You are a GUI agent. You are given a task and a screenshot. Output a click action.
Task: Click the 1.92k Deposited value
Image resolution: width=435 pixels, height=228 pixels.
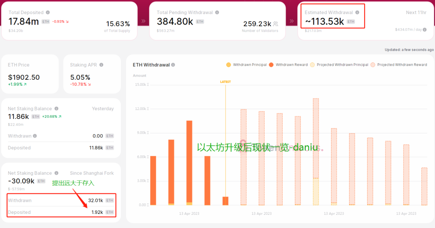tap(97, 212)
